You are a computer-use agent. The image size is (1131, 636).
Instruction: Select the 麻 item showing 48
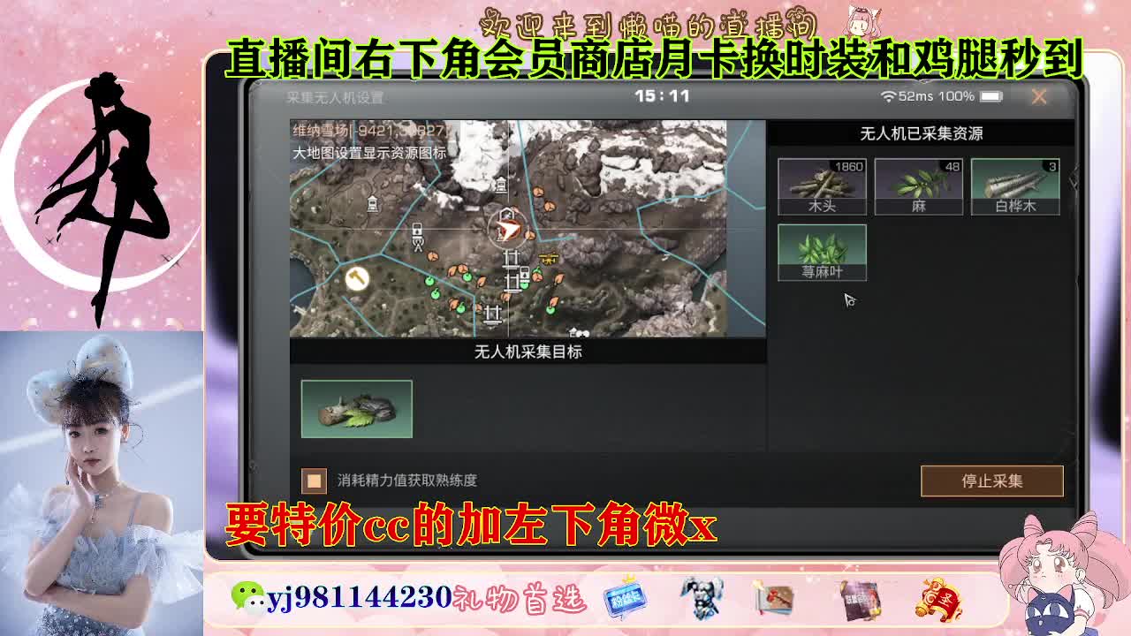[x=919, y=185]
